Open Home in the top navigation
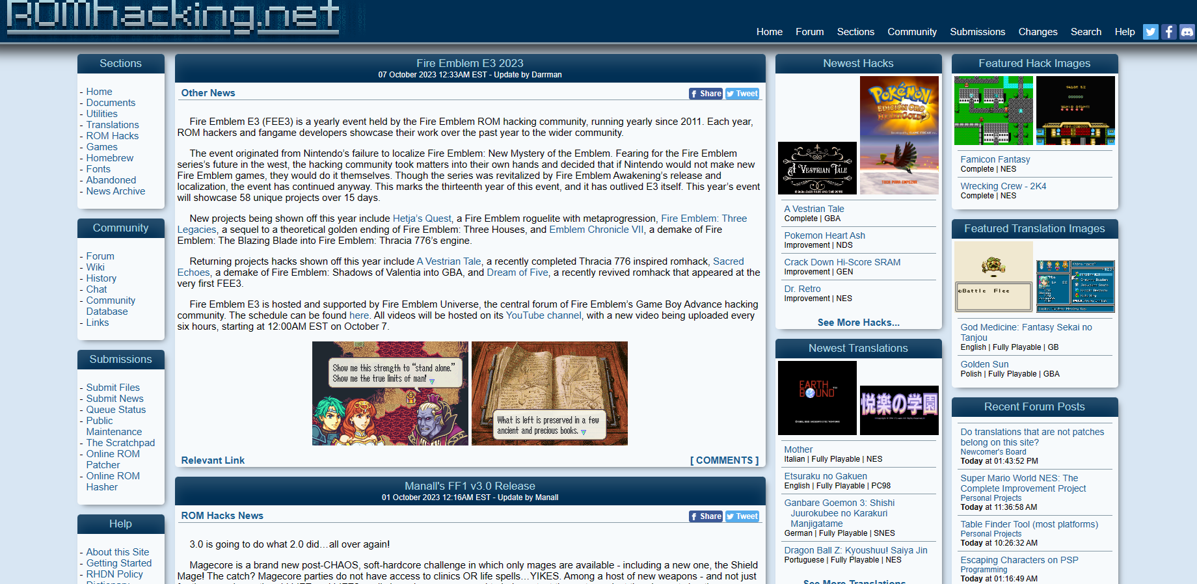The image size is (1197, 584). click(x=770, y=32)
